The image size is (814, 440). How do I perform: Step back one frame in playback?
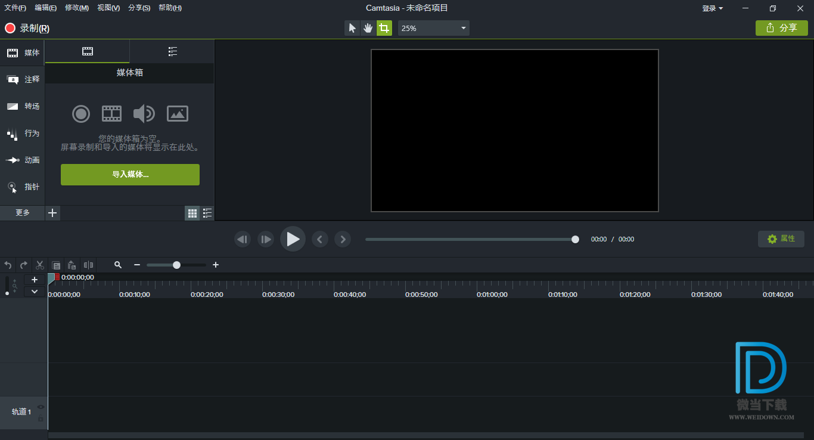click(x=242, y=239)
